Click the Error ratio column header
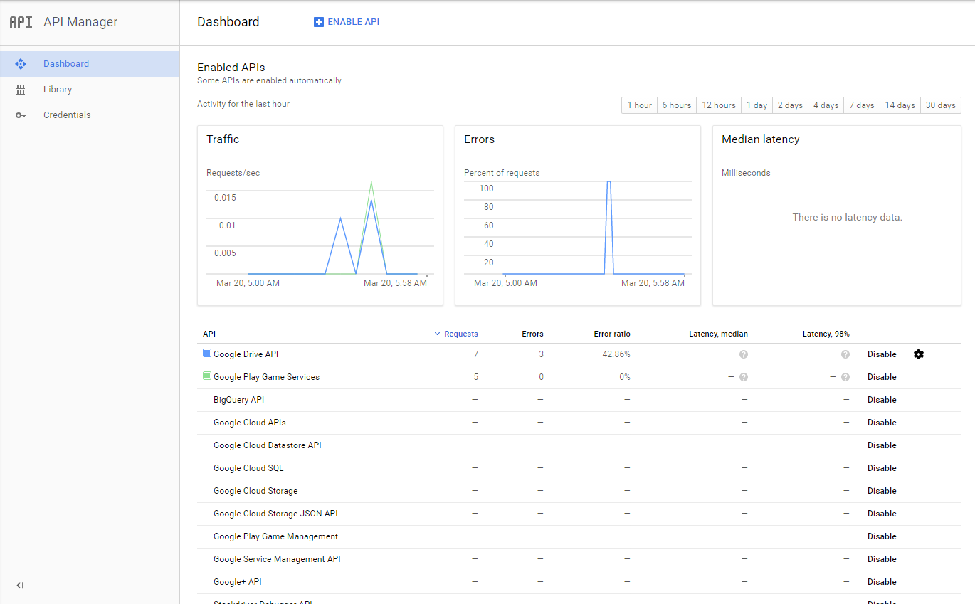 coord(612,334)
